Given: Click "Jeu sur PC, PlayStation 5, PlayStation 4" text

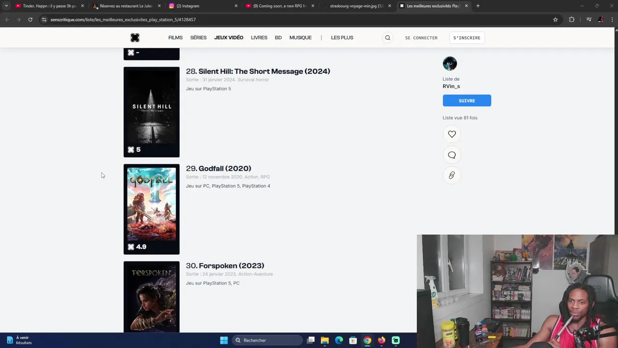Looking at the screenshot, I should click(228, 186).
